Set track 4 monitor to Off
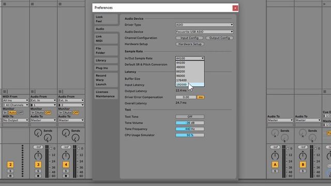 (76, 113)
